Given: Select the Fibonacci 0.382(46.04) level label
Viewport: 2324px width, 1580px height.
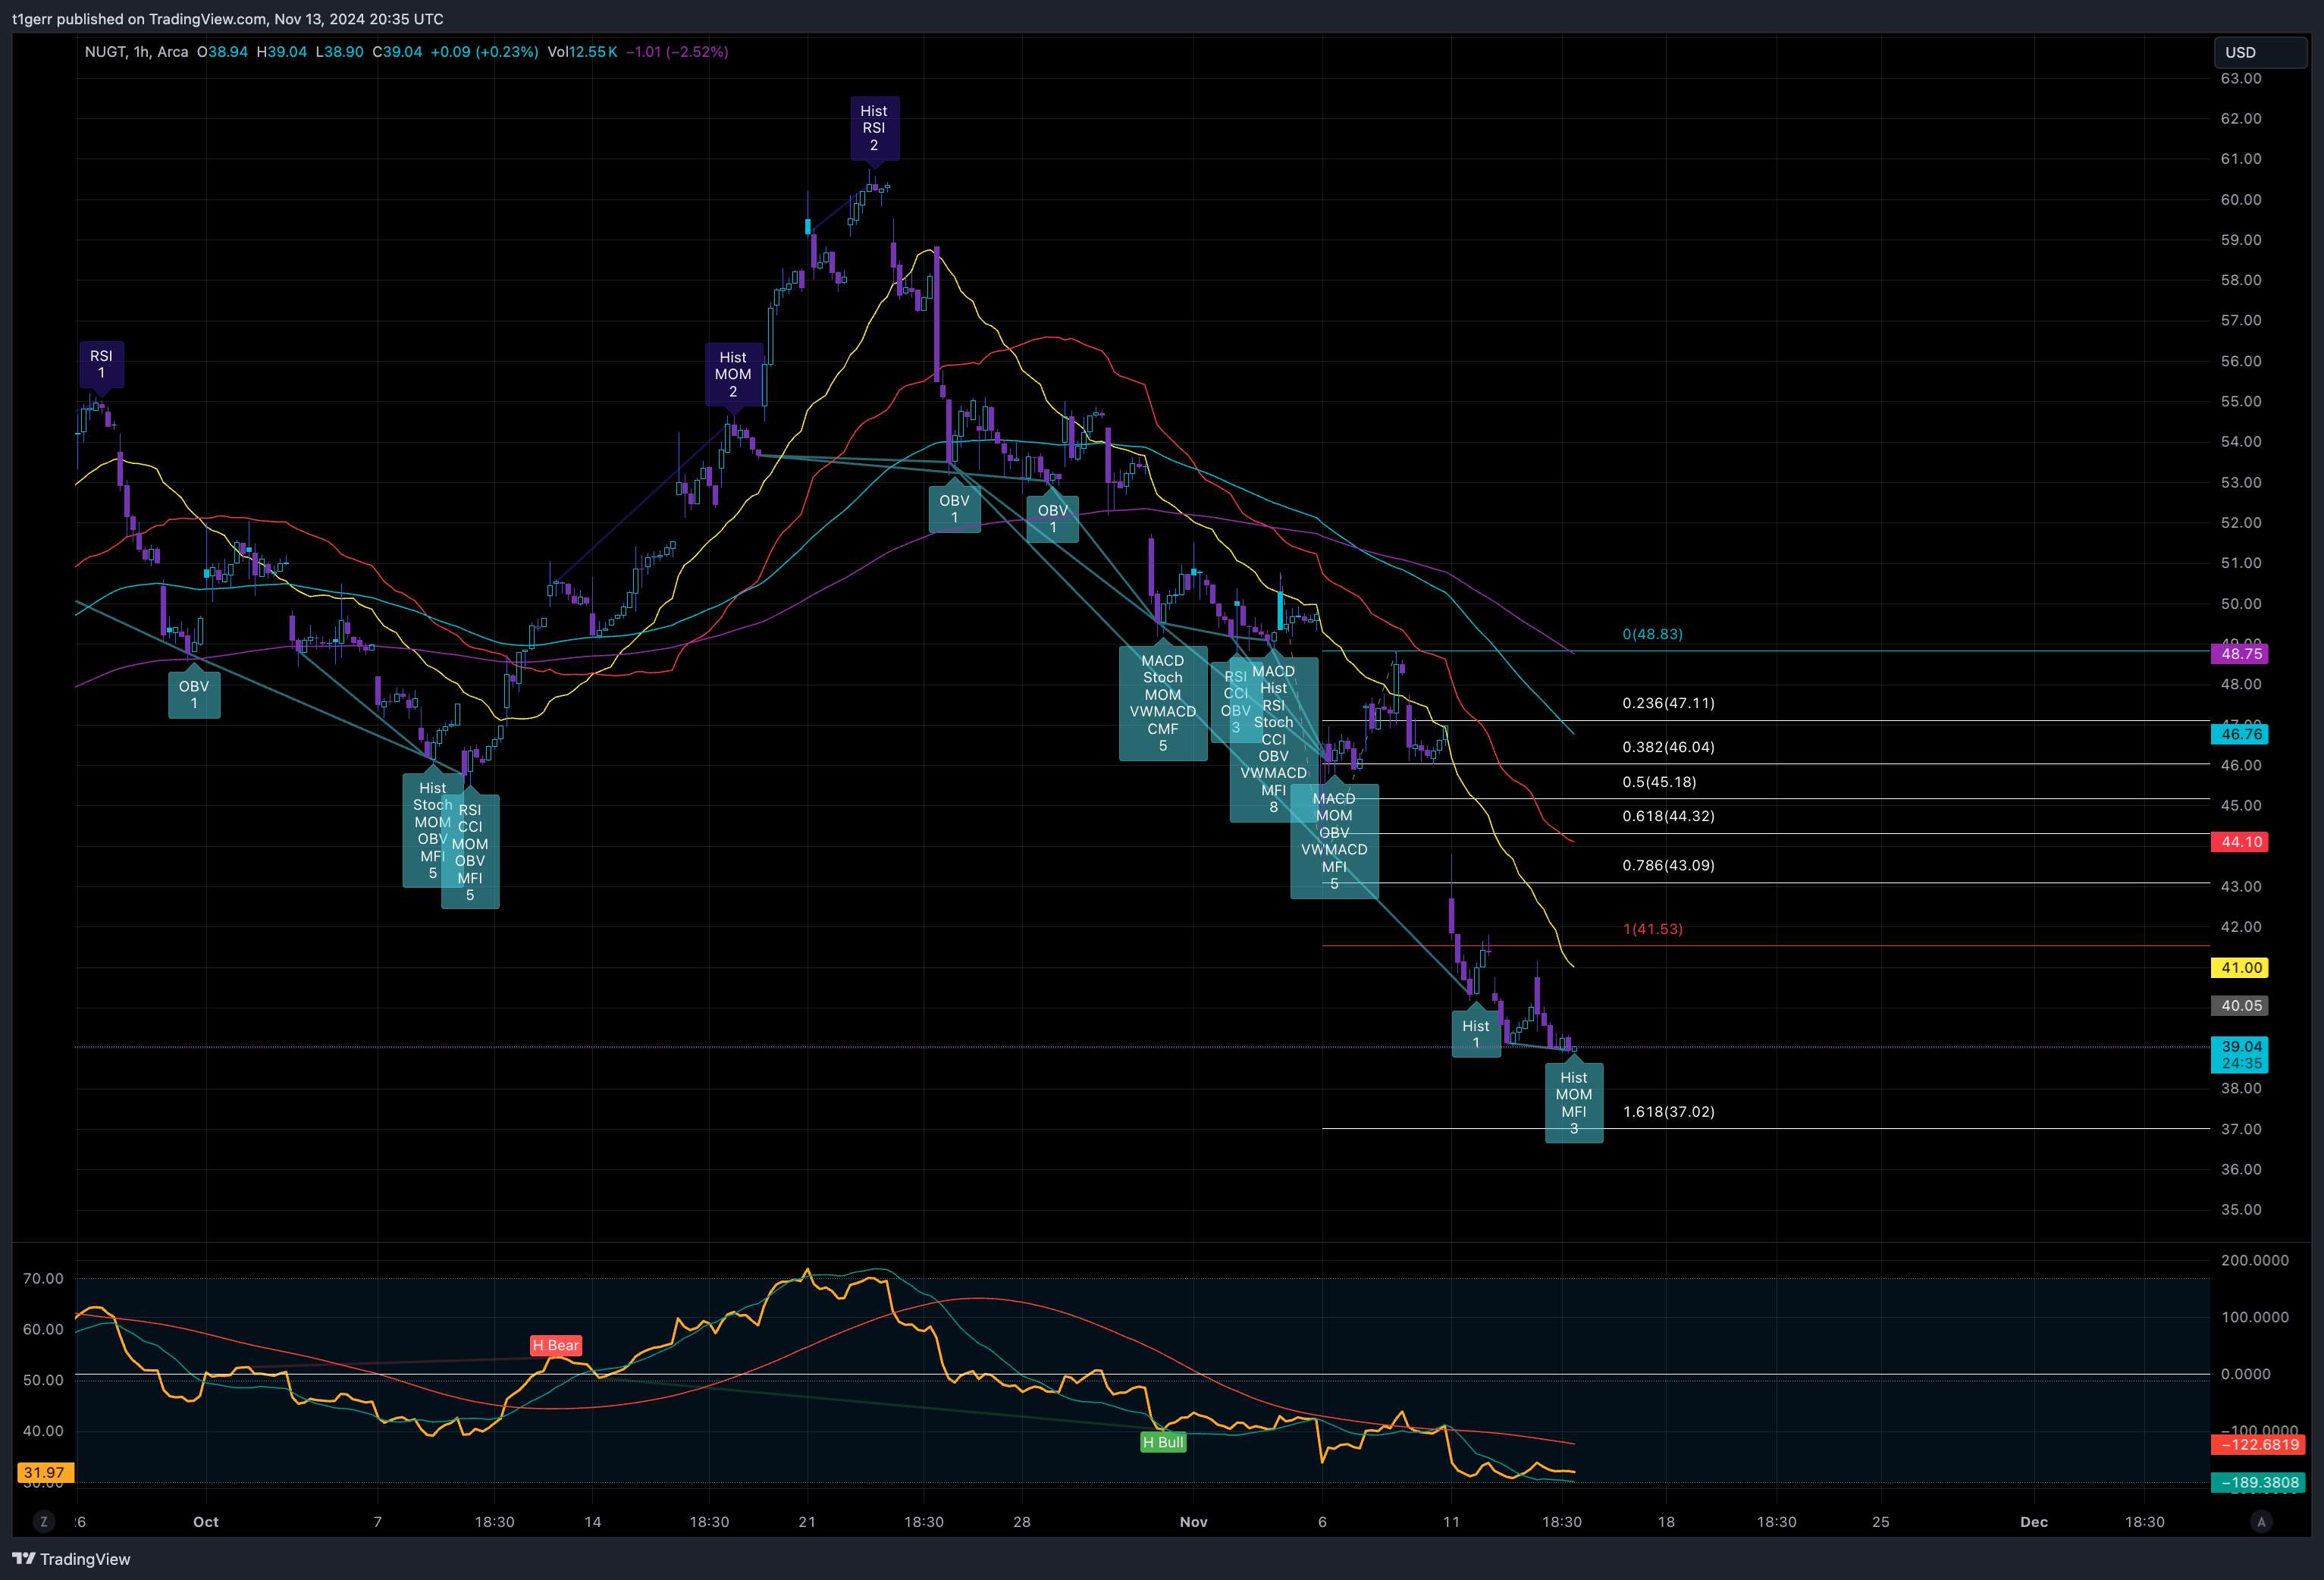Looking at the screenshot, I should pos(1668,747).
